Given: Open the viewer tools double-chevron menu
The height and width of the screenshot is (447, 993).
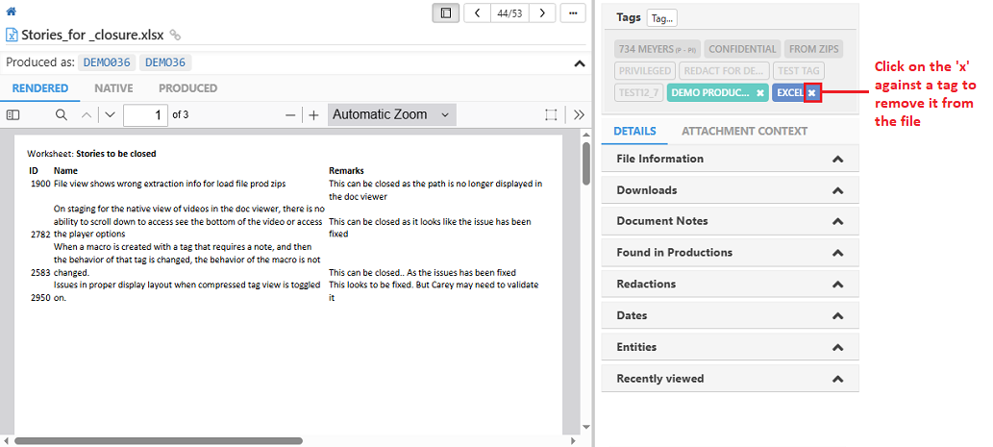Looking at the screenshot, I should 579,114.
